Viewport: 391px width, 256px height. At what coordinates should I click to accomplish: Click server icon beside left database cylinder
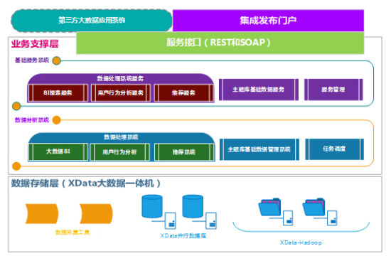tap(171, 220)
